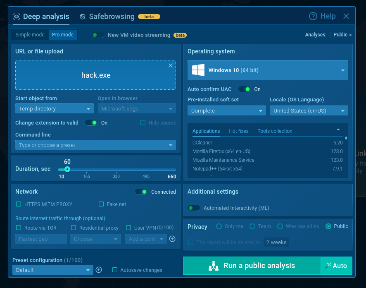Switch to the Hot fixes tab
Viewport: 366px width, 288px height.
click(x=239, y=131)
